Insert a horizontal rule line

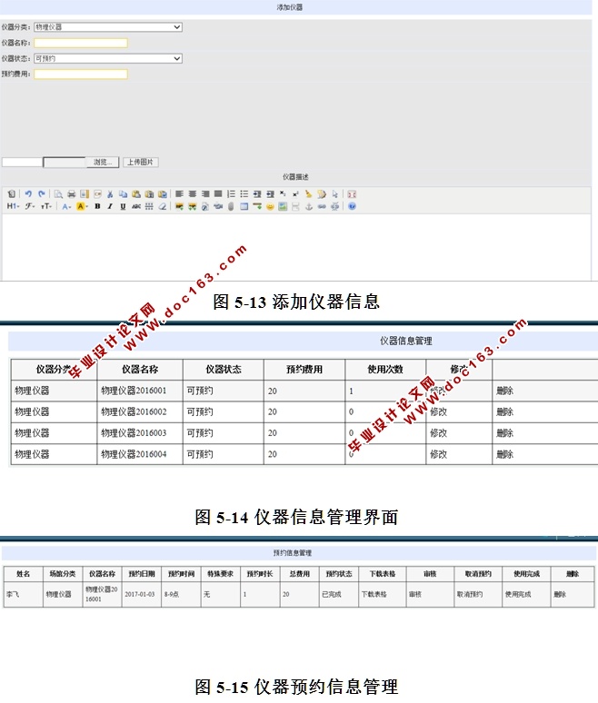pos(257,206)
